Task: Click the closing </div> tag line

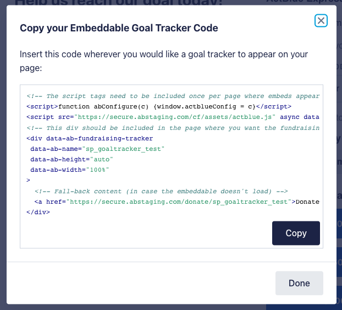Action: [38, 212]
